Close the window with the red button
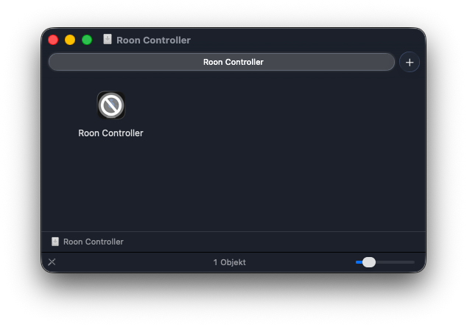The width and height of the screenshot is (467, 327). tap(53, 40)
